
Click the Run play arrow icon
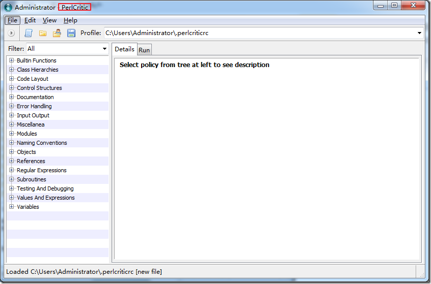(11, 33)
